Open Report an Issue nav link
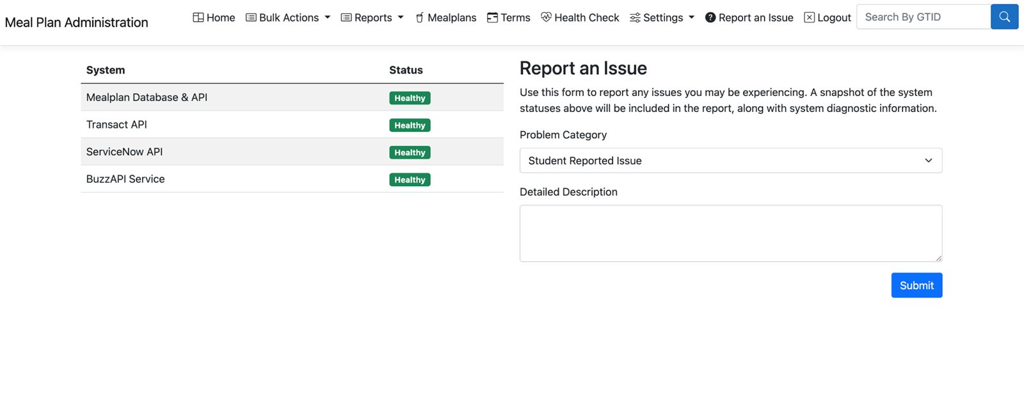The height and width of the screenshot is (403, 1024). point(756,17)
